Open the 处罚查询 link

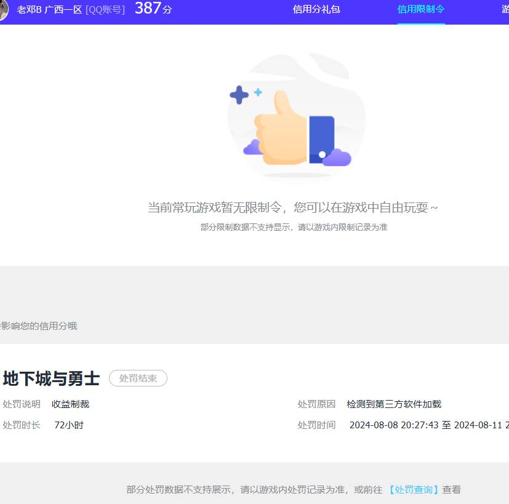(x=412, y=489)
